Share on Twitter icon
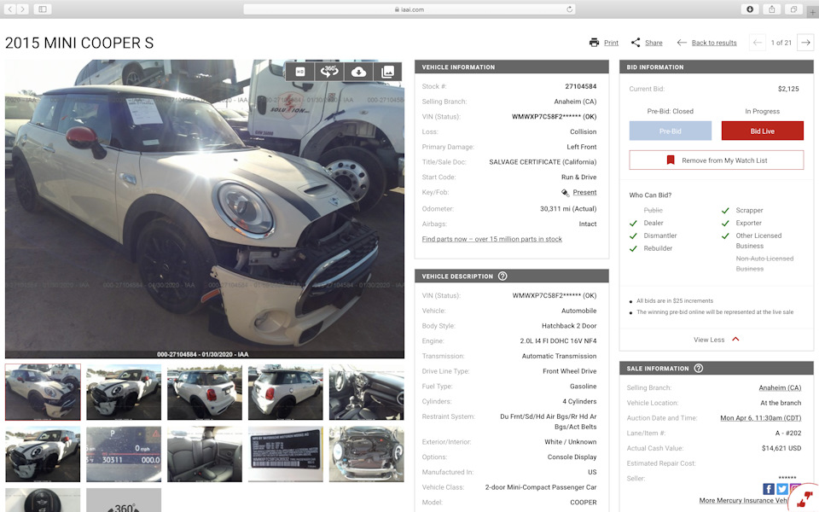The width and height of the screenshot is (819, 512). [x=782, y=488]
